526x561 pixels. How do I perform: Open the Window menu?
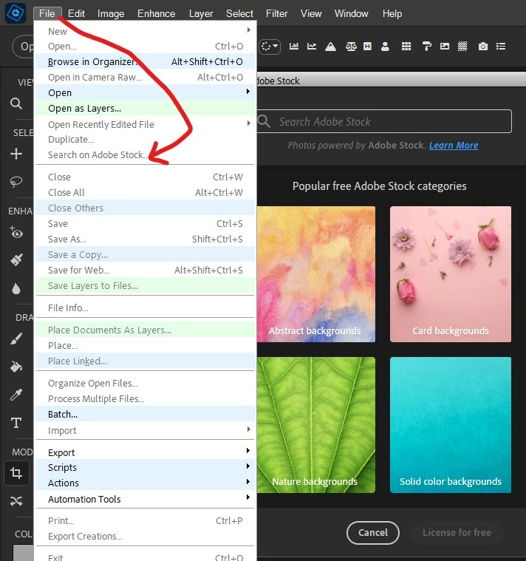[x=351, y=13]
